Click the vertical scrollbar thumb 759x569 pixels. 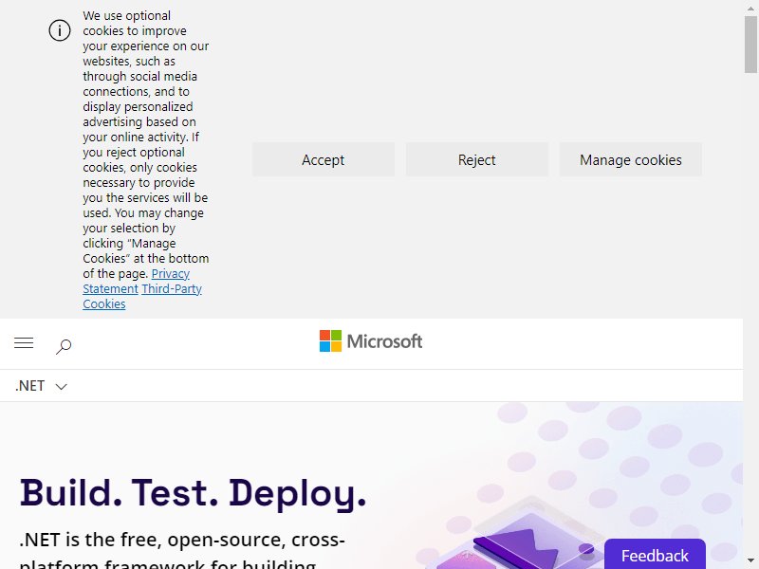coord(750,45)
